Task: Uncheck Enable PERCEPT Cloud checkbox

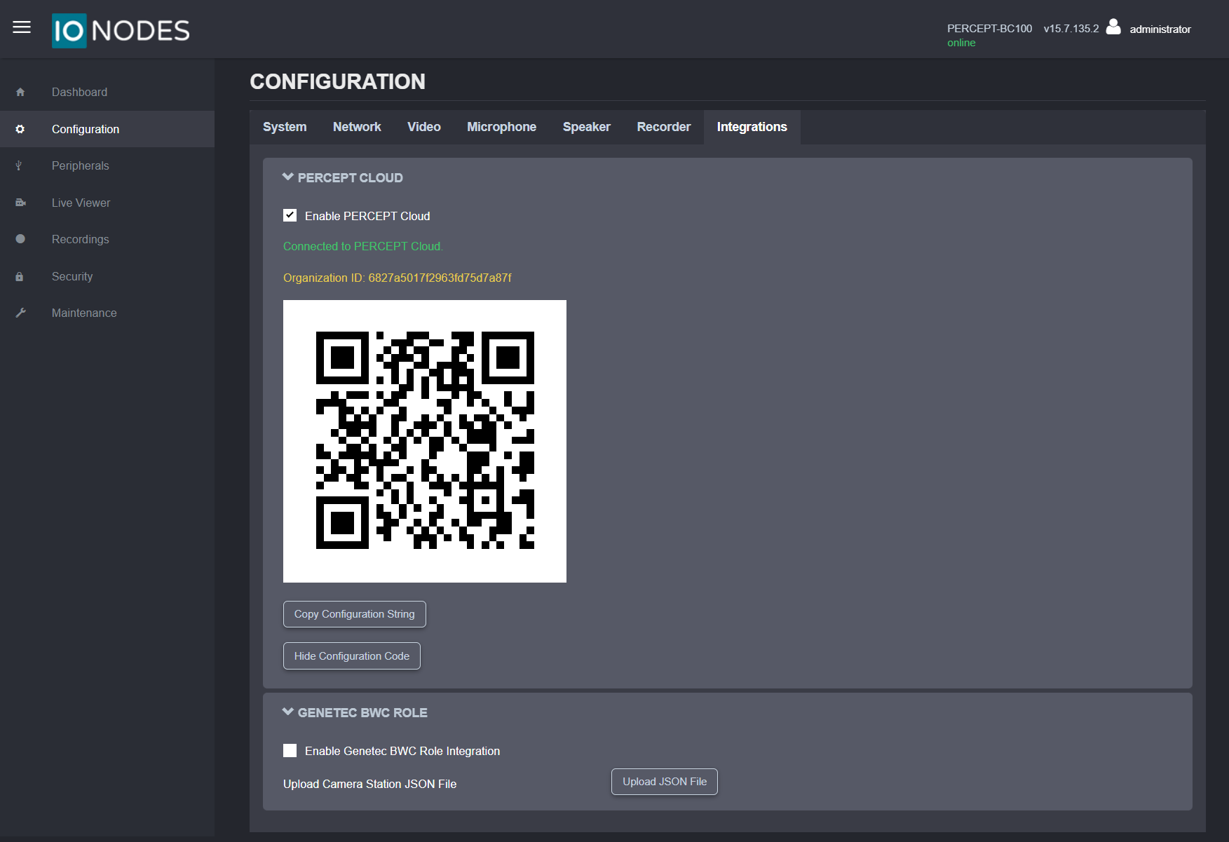Action: 290,215
